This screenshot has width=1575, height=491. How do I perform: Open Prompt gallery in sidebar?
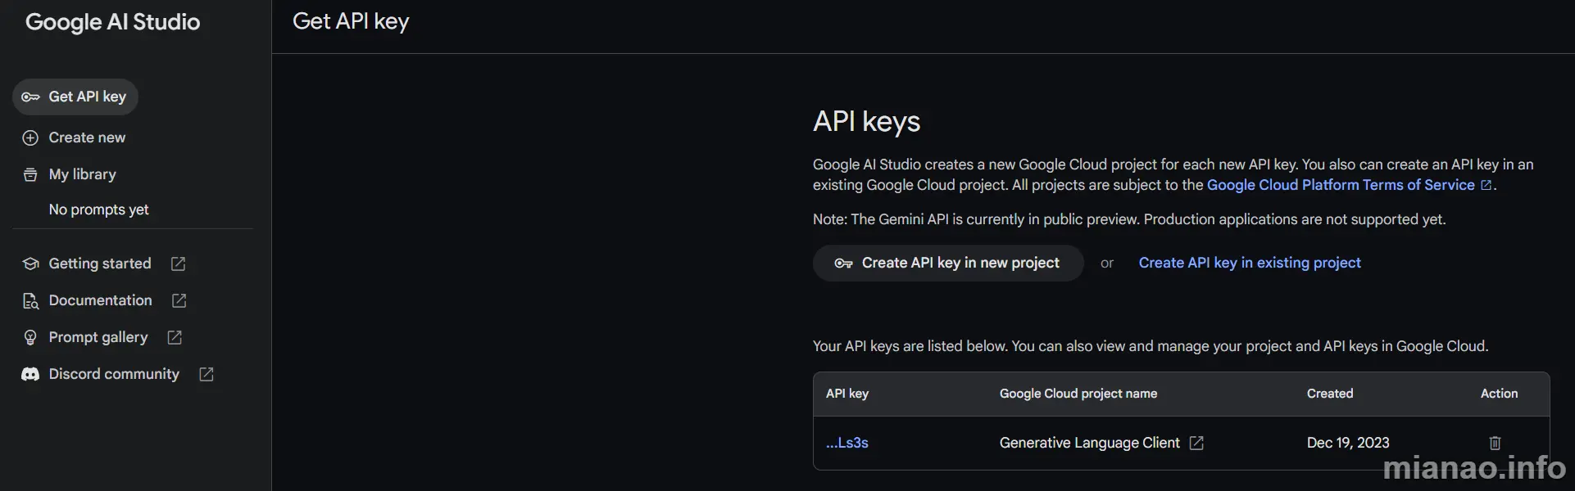click(98, 337)
